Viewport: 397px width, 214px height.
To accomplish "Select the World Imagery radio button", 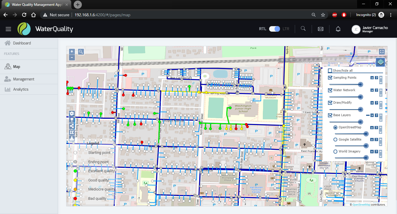I will 335,152.
